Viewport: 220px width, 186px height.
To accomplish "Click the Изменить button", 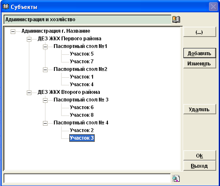I will coord(200,64).
